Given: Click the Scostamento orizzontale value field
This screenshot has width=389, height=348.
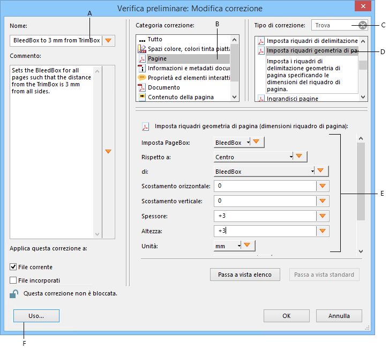Looking at the screenshot, I should click(265, 186).
